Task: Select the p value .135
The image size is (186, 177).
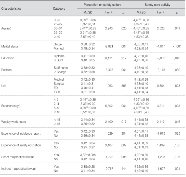Action: click(x=177, y=145)
